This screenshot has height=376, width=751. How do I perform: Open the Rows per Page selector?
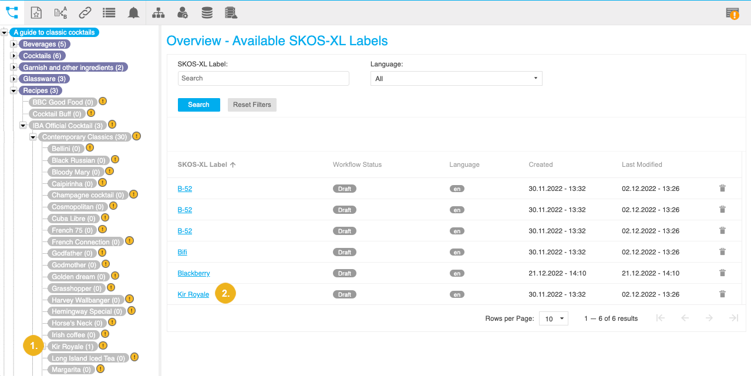[x=553, y=318]
